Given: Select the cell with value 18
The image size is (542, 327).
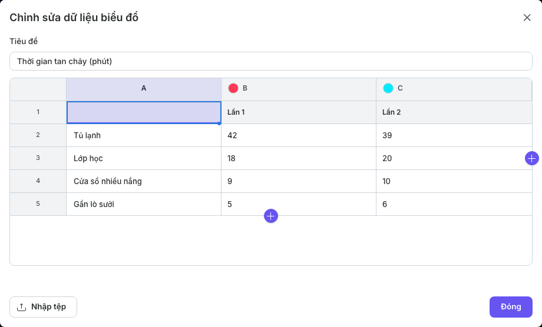Looking at the screenshot, I should coord(299,158).
